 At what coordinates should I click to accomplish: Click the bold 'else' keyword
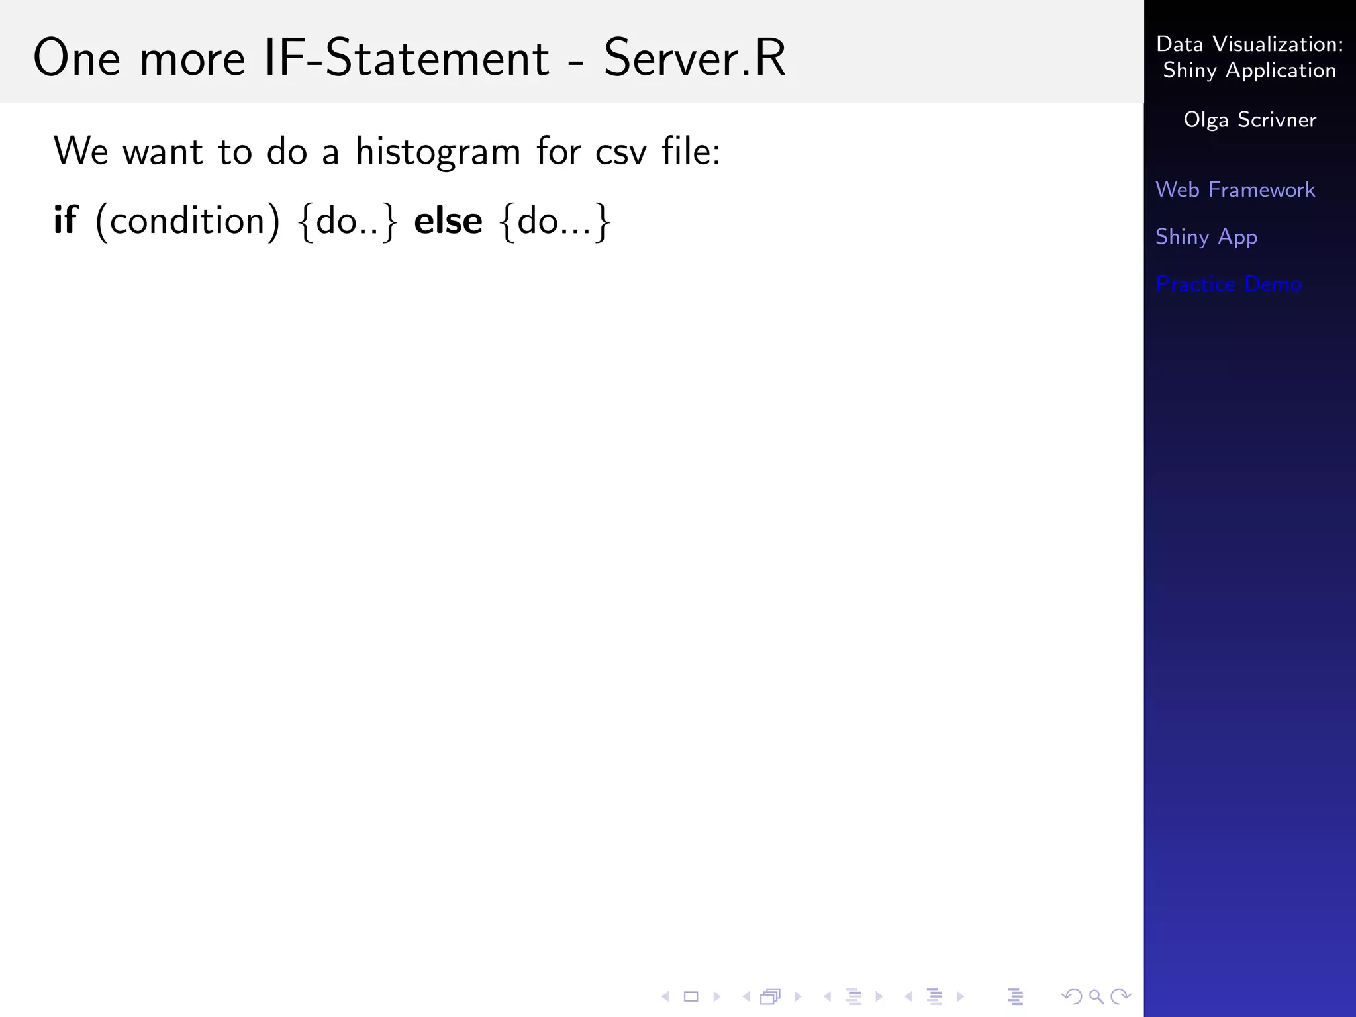coord(448,220)
